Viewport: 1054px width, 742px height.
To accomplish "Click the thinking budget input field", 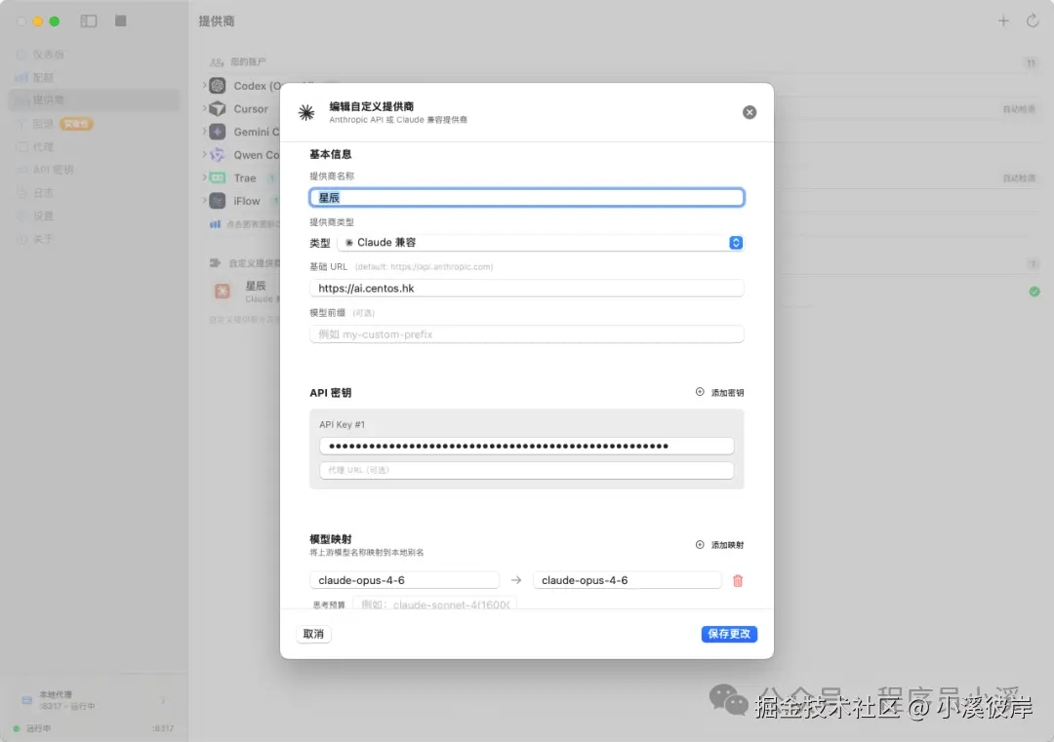I will [434, 604].
